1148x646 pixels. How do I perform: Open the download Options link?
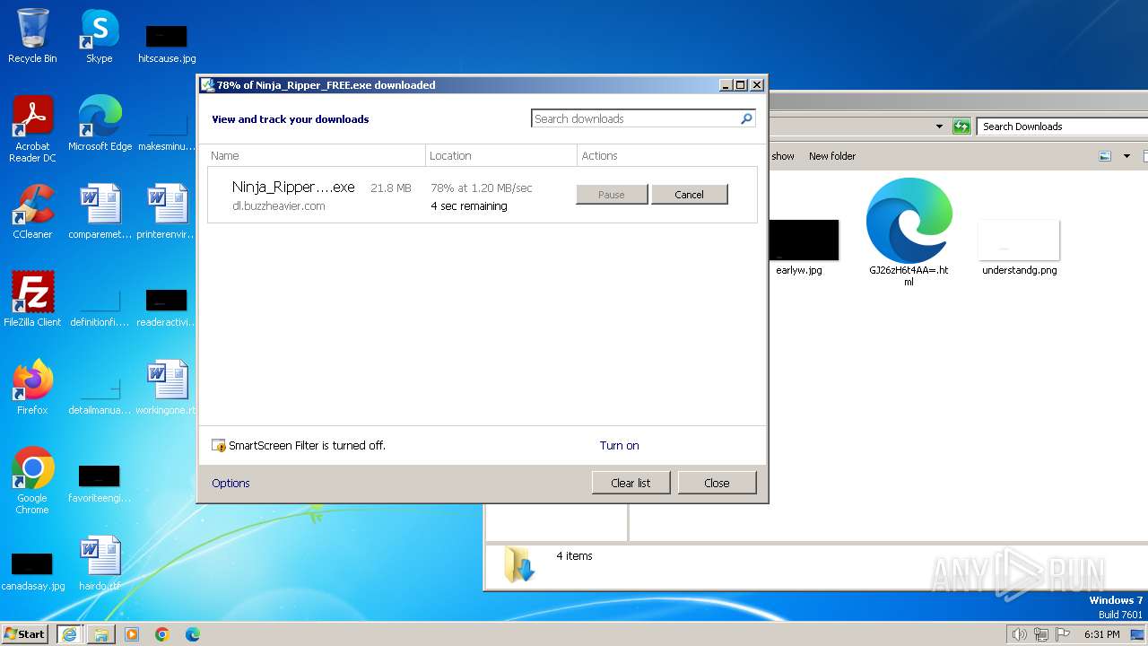(x=230, y=483)
